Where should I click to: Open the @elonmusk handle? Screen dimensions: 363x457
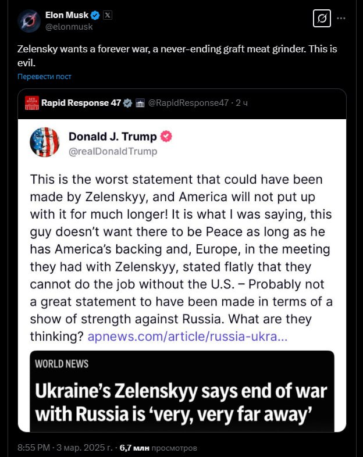[69, 26]
